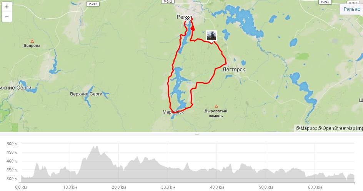363x191 pixels.
Task: Open the Mapbox attribution link
Action: tap(306, 128)
